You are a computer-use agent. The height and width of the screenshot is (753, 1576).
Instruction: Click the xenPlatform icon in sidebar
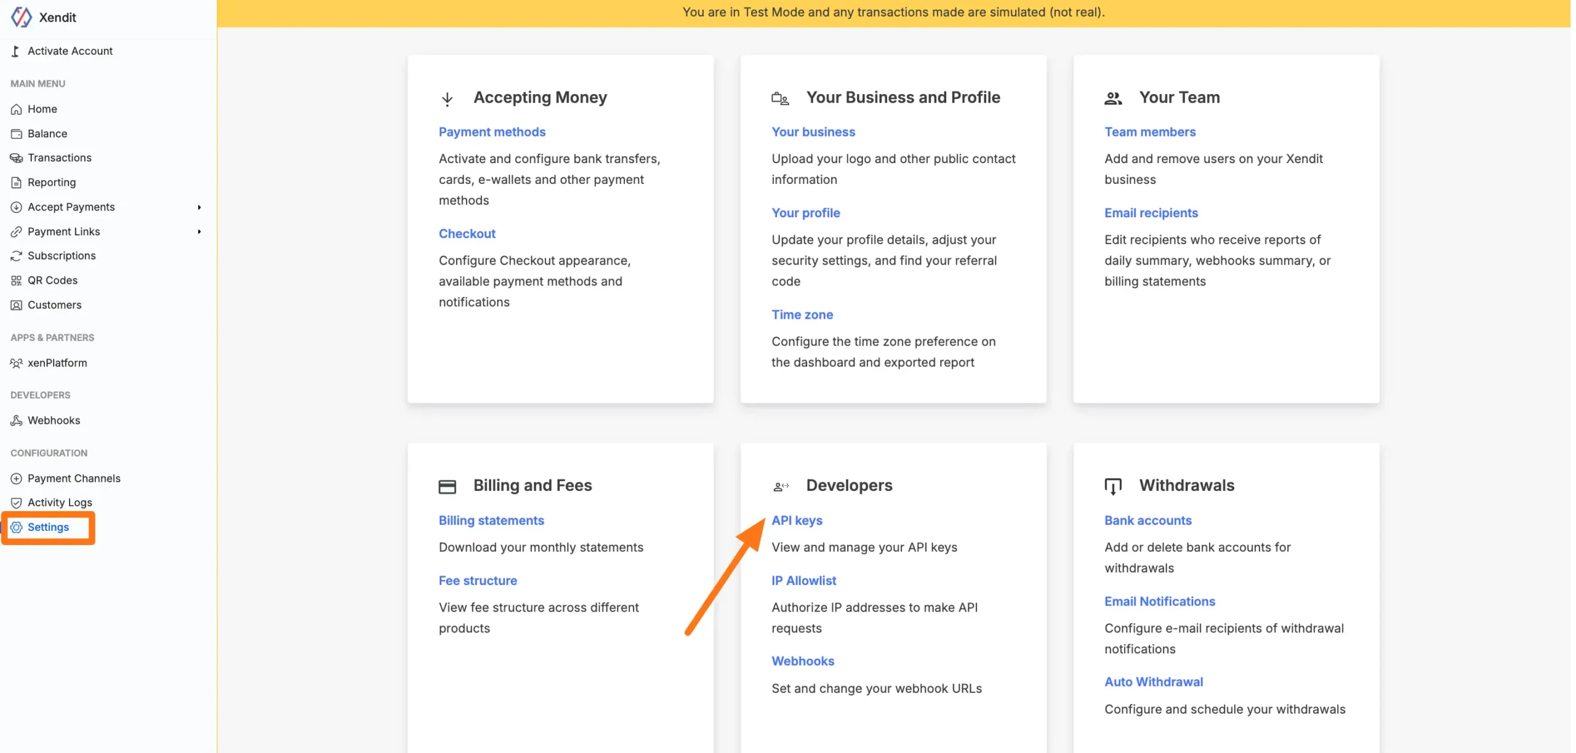17,363
